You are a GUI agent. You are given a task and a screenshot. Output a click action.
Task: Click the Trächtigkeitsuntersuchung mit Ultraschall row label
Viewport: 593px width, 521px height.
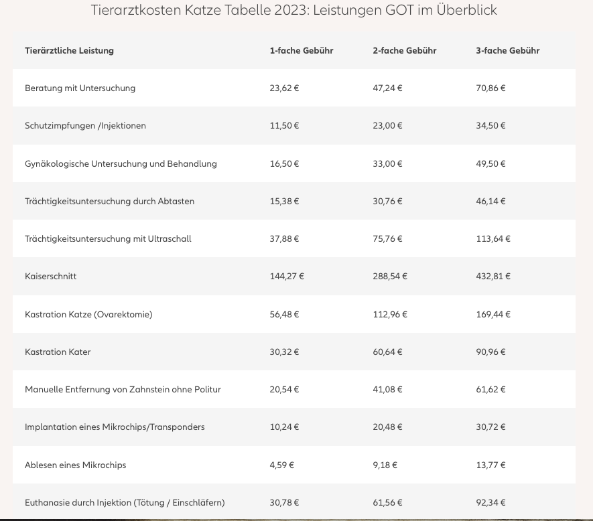(x=108, y=239)
